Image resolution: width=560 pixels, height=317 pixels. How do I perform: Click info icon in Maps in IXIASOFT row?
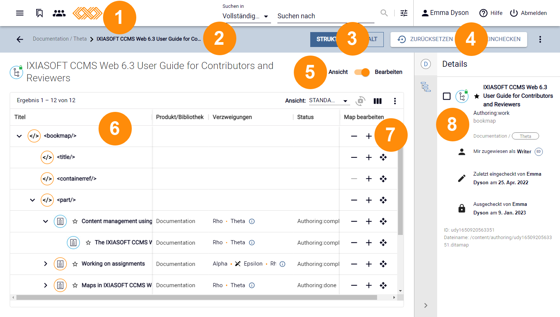(252, 285)
